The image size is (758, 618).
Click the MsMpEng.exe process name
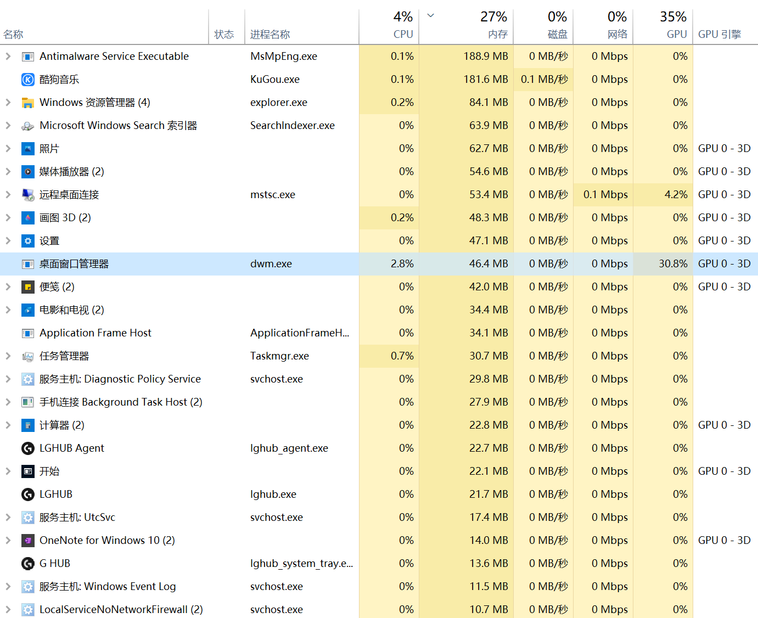pyautogui.click(x=284, y=57)
